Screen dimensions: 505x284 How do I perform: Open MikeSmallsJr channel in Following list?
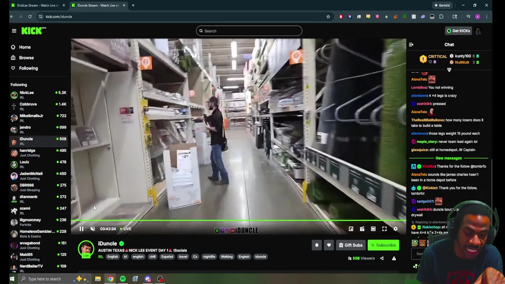click(x=39, y=118)
